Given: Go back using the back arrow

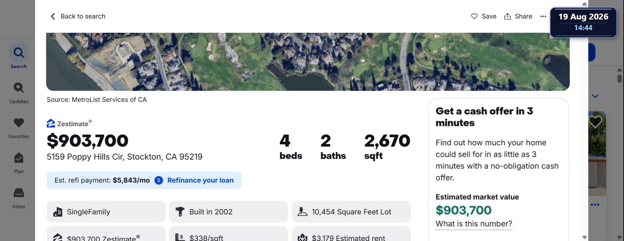Looking at the screenshot, I should pyautogui.click(x=53, y=16).
